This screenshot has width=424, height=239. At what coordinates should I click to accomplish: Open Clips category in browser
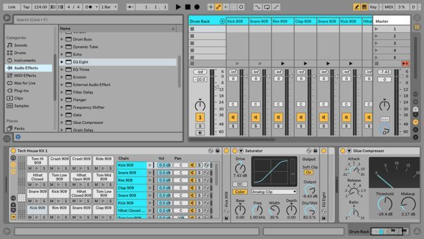tap(18, 98)
